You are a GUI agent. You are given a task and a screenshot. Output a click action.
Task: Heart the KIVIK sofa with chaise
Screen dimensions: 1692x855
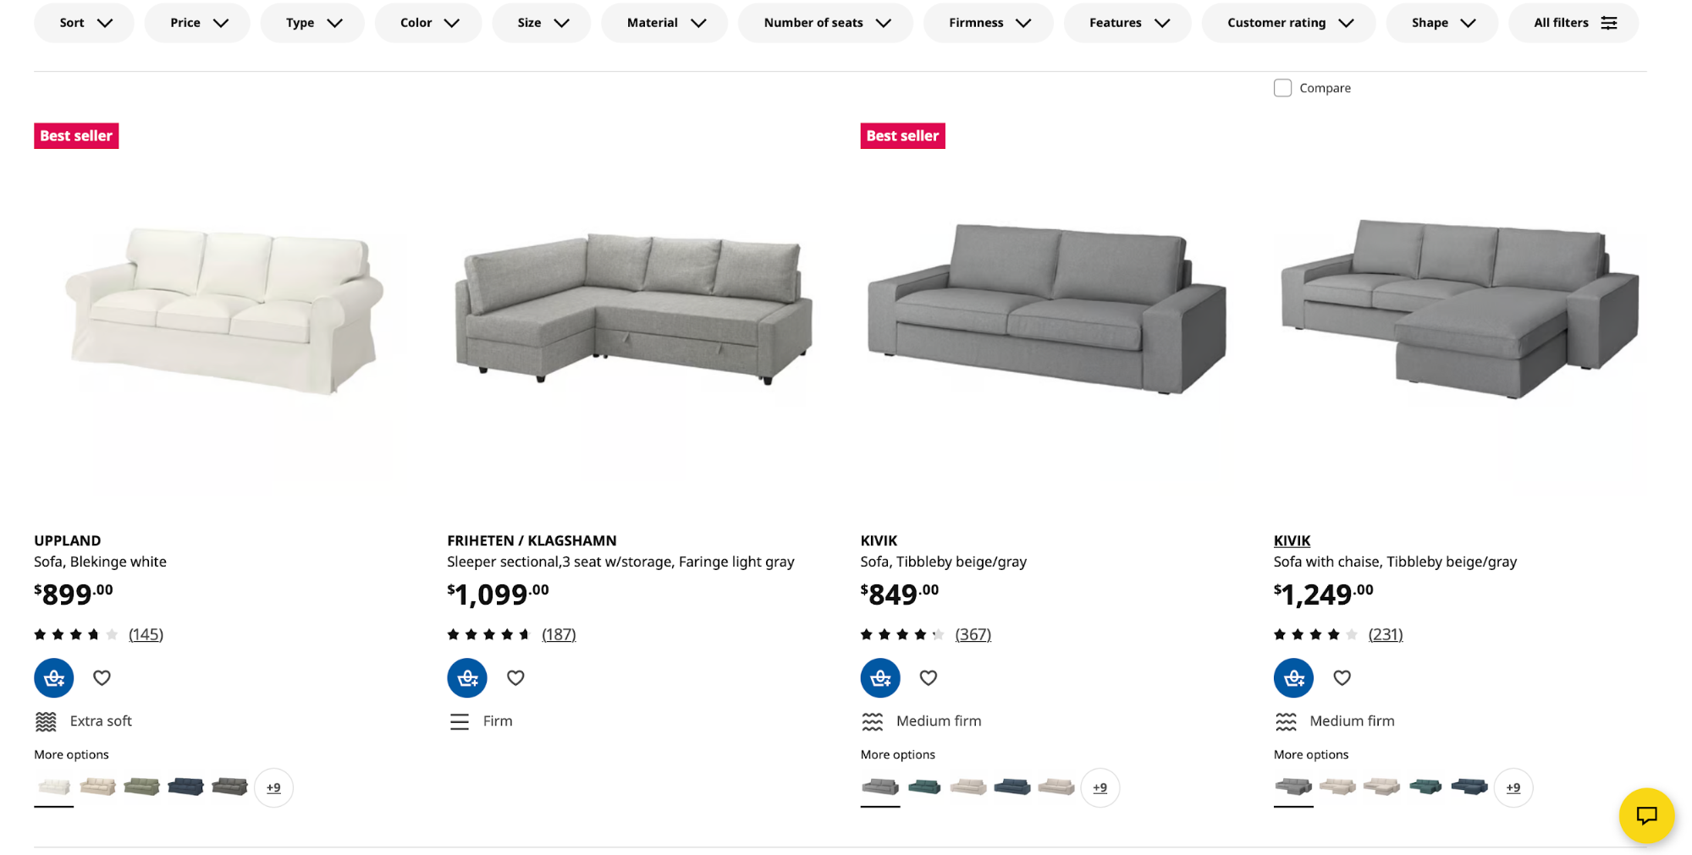(1342, 677)
